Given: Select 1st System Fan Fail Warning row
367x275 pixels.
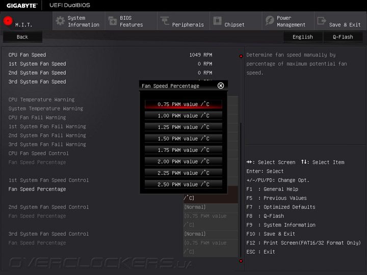Looking at the screenshot, I should point(47,126).
